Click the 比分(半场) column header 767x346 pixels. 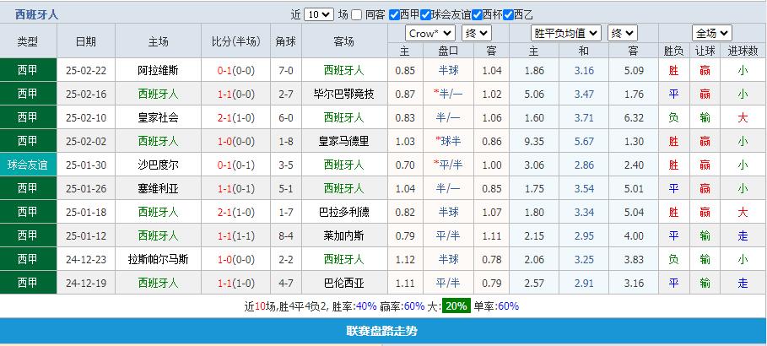[236, 41]
